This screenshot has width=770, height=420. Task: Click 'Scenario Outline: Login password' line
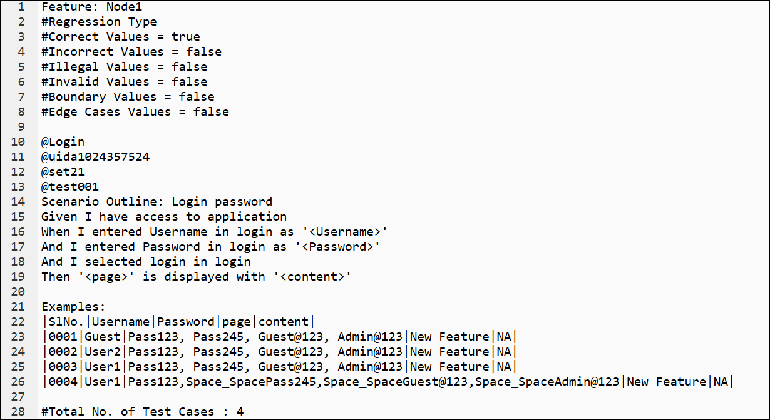click(x=157, y=202)
